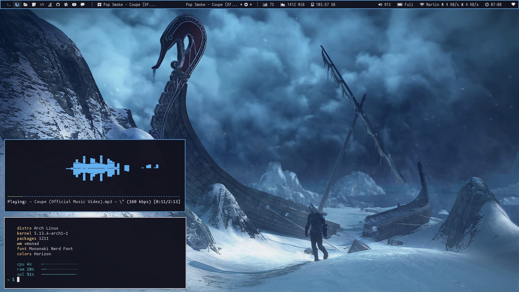519x292 pixels.
Task: Click the 1412 MiB memory value
Action: coord(296,5)
